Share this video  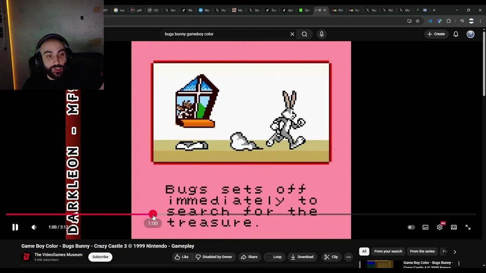pos(249,257)
